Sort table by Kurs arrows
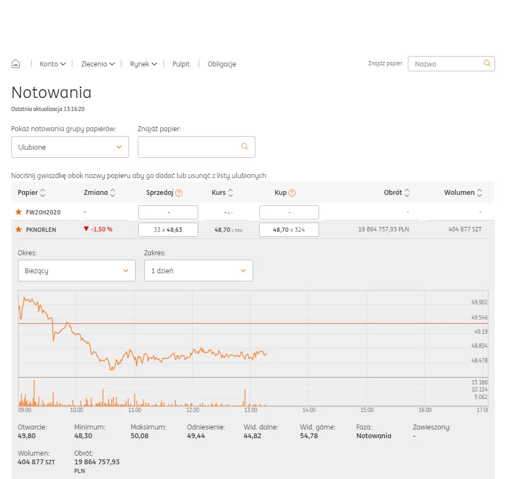 tap(230, 193)
